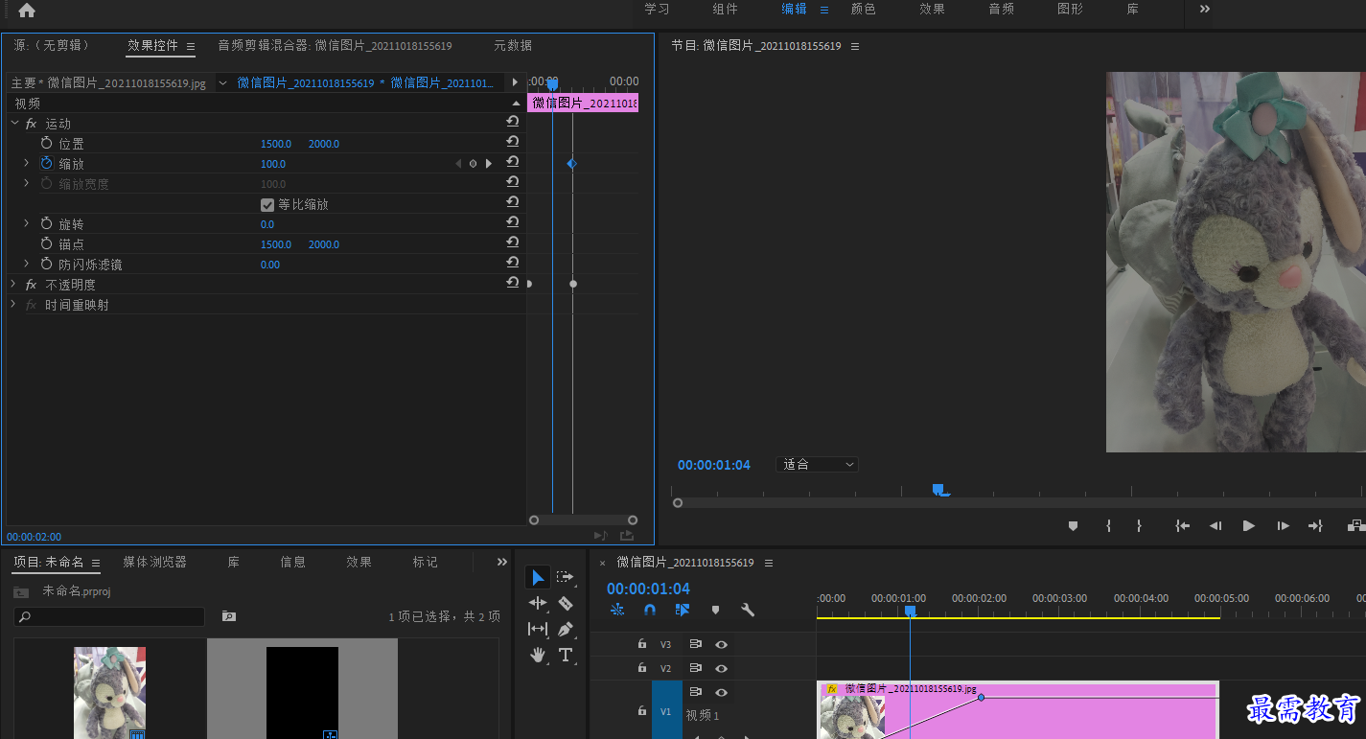Screen dimensions: 1366x739
Task: Toggle animation stopwatch for 旋转
Action: click(x=46, y=223)
